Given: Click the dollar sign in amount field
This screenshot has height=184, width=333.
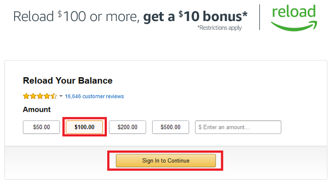Looking at the screenshot, I should point(200,127).
